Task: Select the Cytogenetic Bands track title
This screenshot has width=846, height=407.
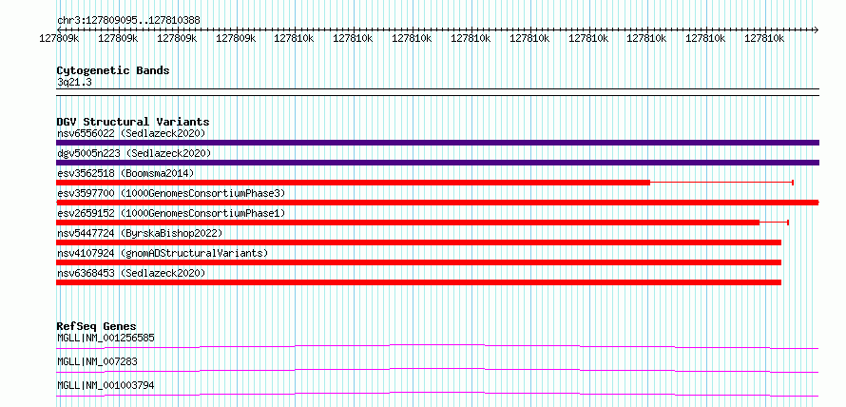Action: pos(113,70)
